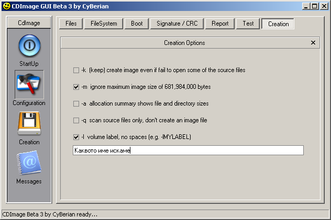Open the Messages address book icon
Image resolution: width=331 pixels, height=220 pixels.
point(29,163)
